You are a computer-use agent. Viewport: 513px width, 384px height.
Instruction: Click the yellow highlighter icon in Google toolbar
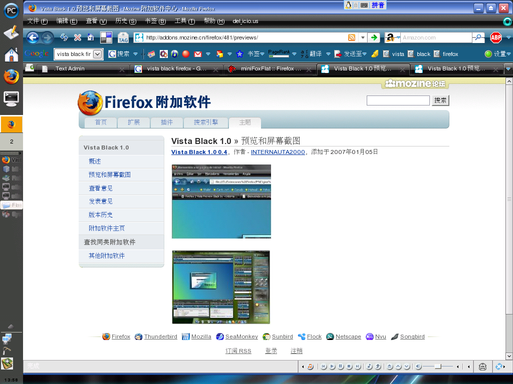click(x=375, y=54)
